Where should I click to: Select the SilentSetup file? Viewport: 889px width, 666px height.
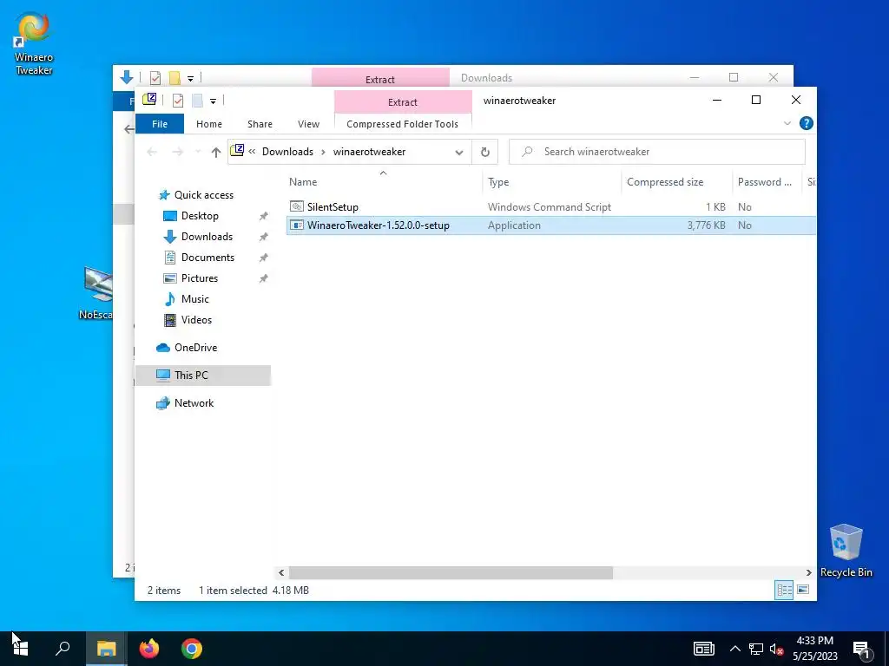coord(333,206)
